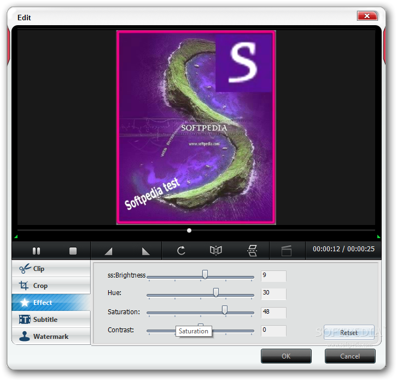The width and height of the screenshot is (397, 381).
Task: Click the green end trim marker
Action: 379,237
